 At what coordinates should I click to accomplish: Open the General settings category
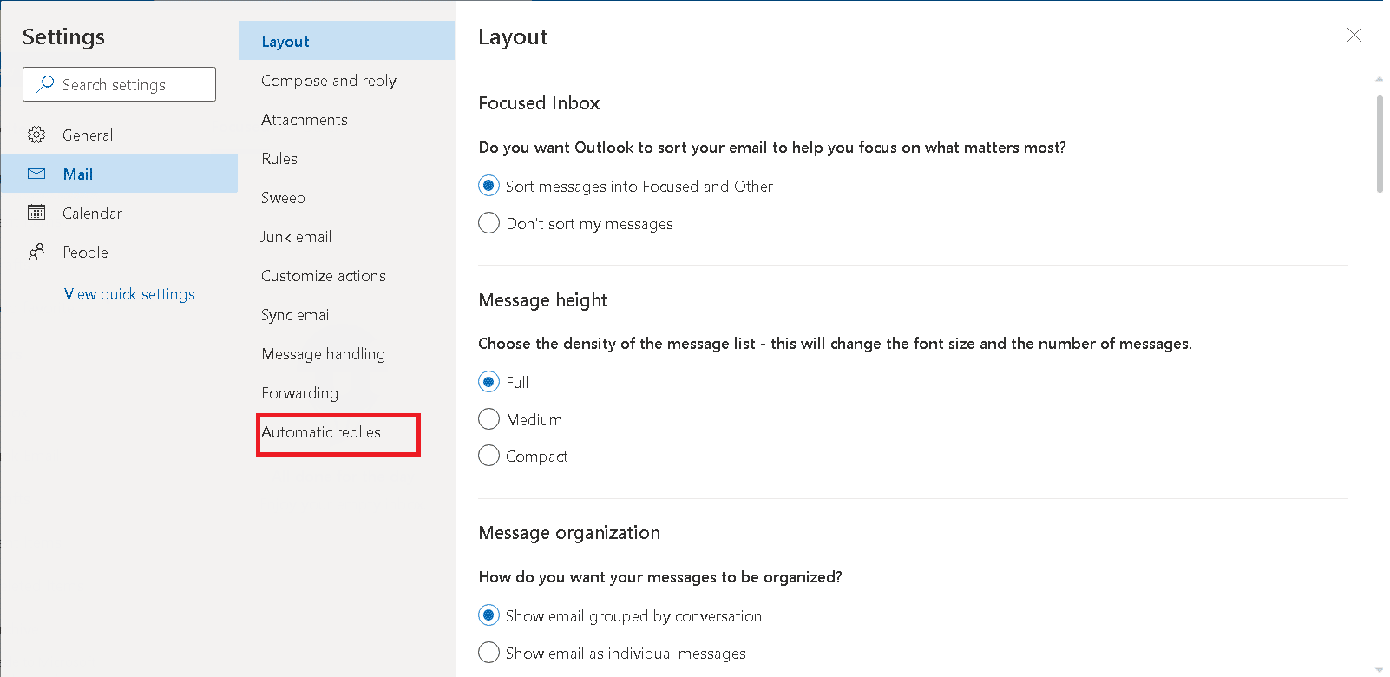(x=119, y=135)
